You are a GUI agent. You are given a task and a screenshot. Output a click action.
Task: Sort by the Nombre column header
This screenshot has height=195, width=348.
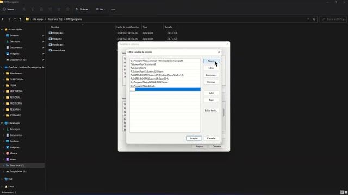[55, 27]
